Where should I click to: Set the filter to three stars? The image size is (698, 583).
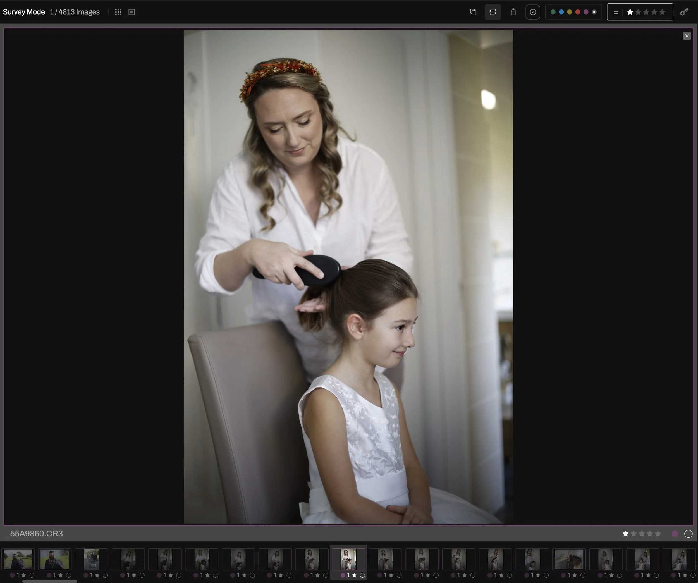tap(646, 12)
